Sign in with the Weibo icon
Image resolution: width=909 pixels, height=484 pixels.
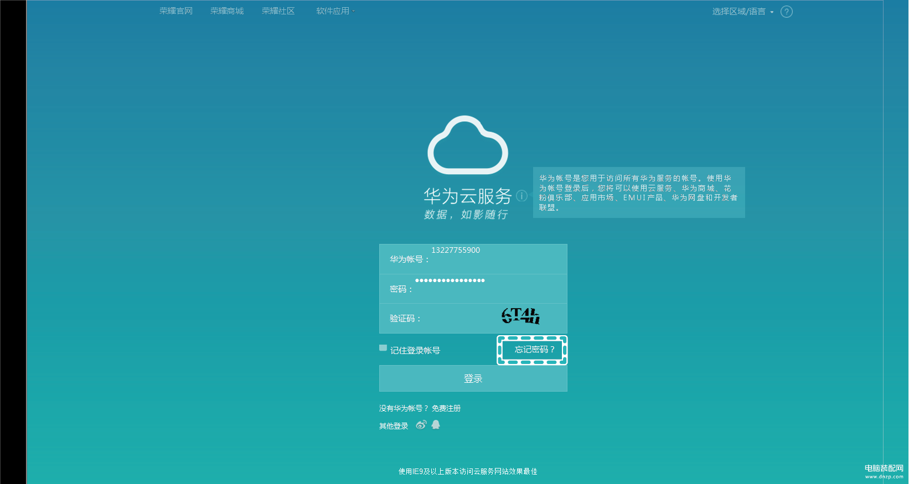[x=421, y=425]
